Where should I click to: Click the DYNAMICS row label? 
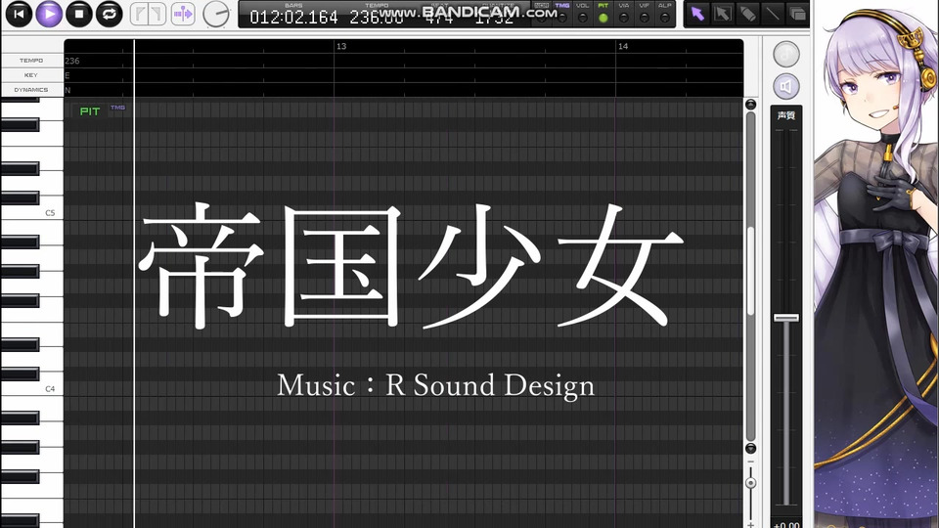point(31,90)
